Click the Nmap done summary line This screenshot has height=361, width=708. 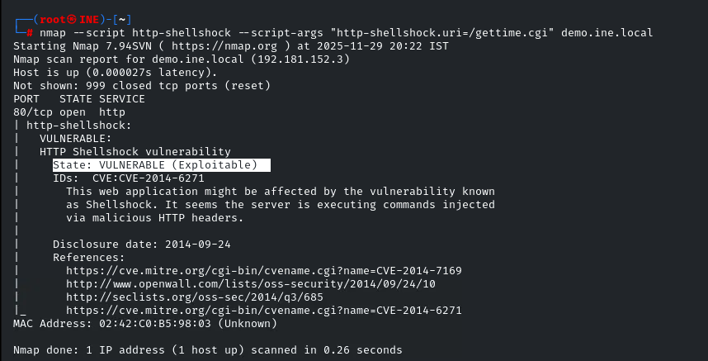tap(207, 350)
